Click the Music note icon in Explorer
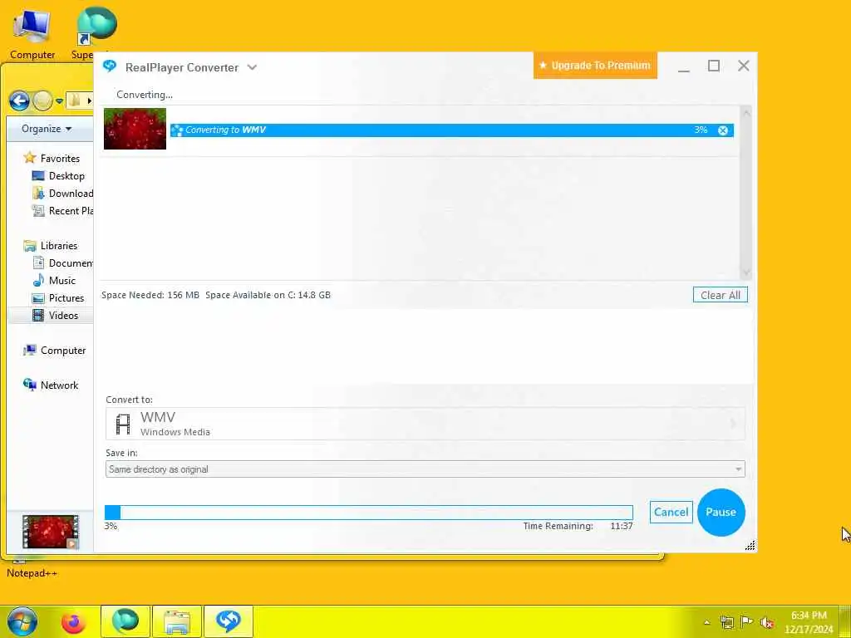The image size is (851, 638). (38, 280)
